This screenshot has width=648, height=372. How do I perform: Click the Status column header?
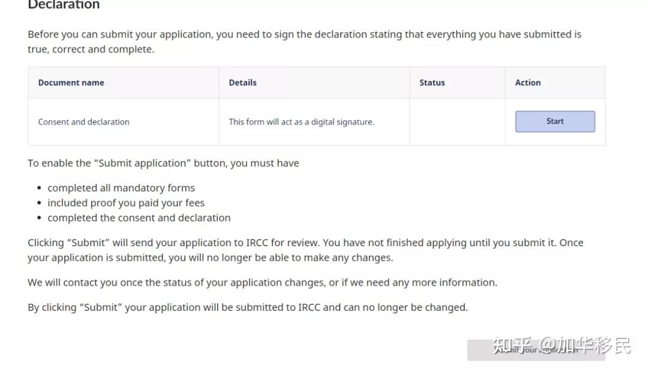(x=432, y=83)
